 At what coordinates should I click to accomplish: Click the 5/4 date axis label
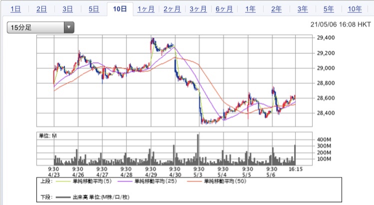222,175
